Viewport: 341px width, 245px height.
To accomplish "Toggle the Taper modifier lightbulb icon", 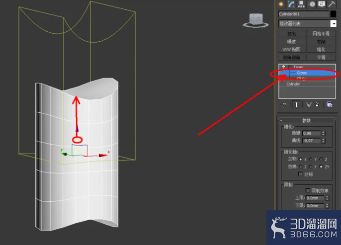I will (x=283, y=67).
